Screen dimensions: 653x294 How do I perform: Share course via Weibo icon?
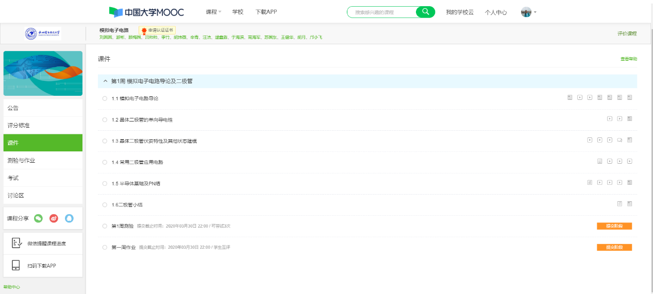pyautogui.click(x=54, y=218)
